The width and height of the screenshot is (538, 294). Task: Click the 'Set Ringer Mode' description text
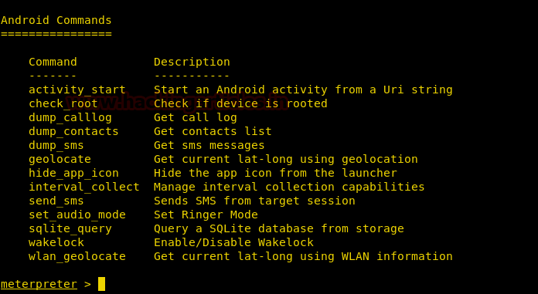tap(206, 215)
